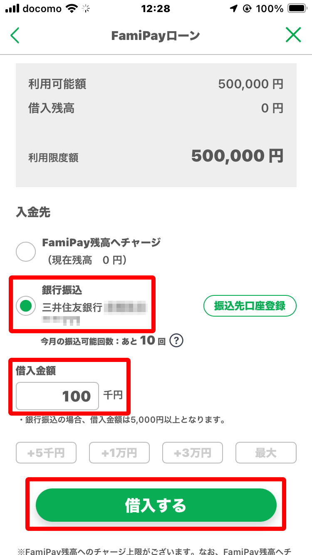This screenshot has width=312, height=555.
Task: Tap the +1万円 amount button
Action: click(119, 453)
